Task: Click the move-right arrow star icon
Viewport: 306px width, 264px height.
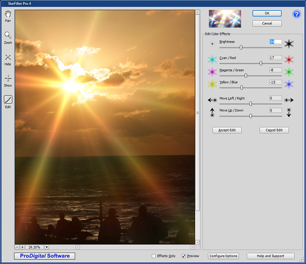Action: tap(289, 100)
